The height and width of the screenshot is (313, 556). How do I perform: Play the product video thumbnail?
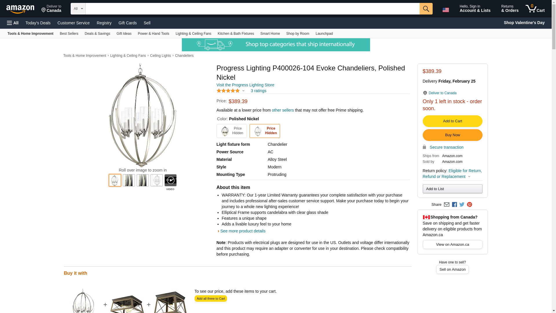[x=171, y=180]
